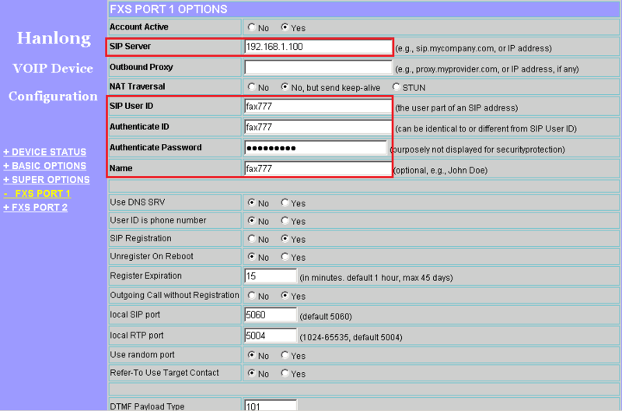Click the Register Expiration field
The height and width of the screenshot is (411, 622).
(271, 276)
